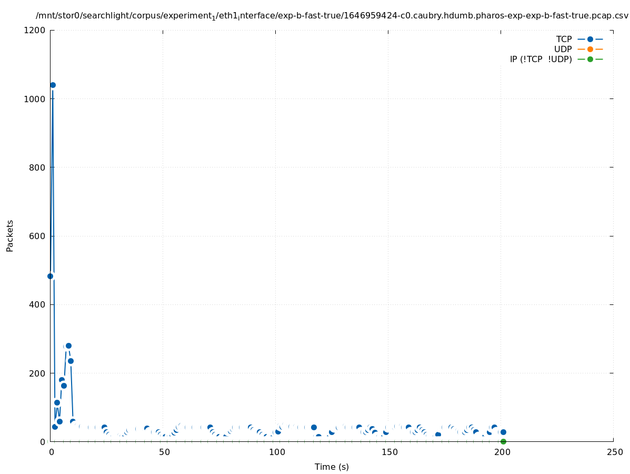Viewport: 630px width, 474px height.
Task: Select the IP (!TCP !UDP) legend label
Action: point(541,60)
